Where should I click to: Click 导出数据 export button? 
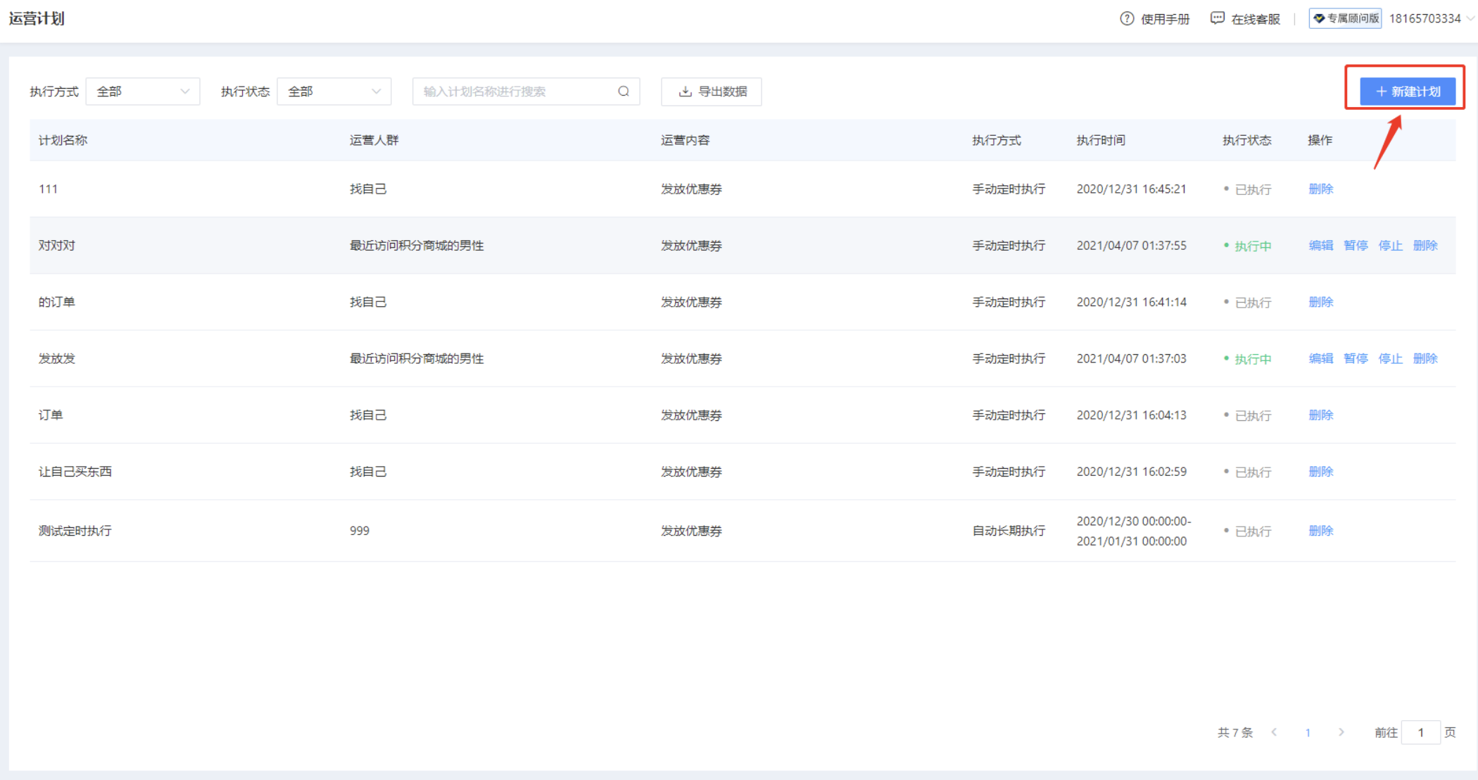tap(712, 92)
